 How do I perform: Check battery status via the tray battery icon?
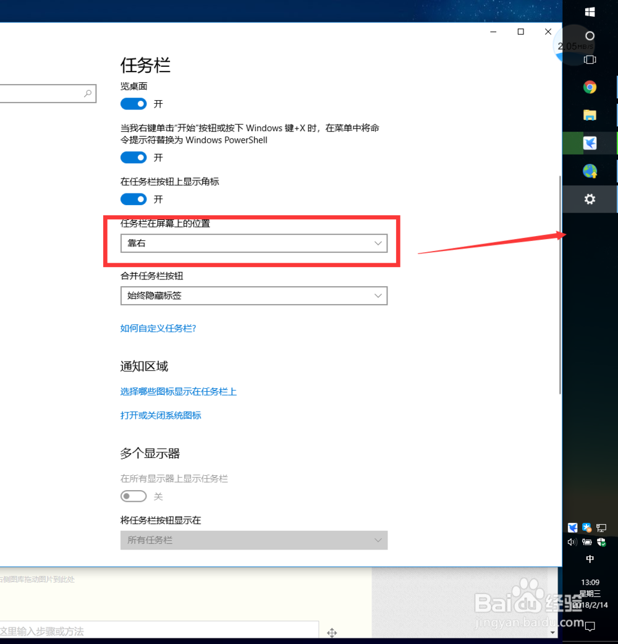pyautogui.click(x=586, y=542)
